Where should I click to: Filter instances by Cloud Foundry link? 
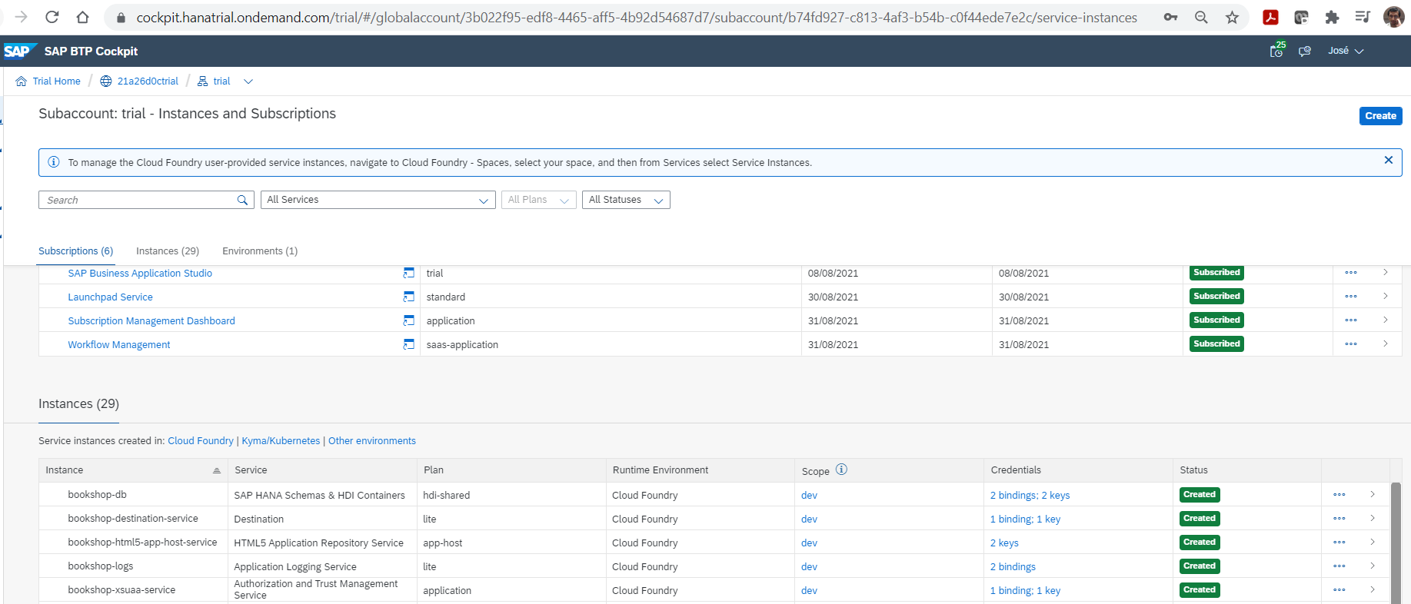(x=201, y=441)
